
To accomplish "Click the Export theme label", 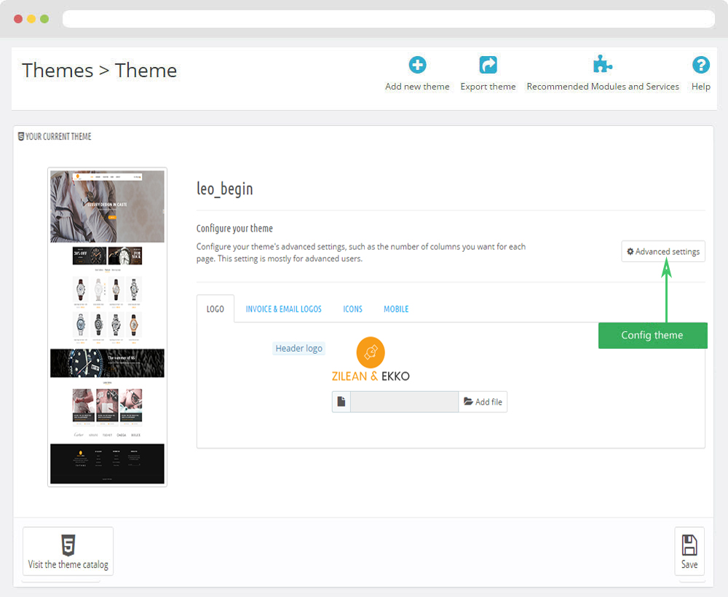I will click(488, 87).
